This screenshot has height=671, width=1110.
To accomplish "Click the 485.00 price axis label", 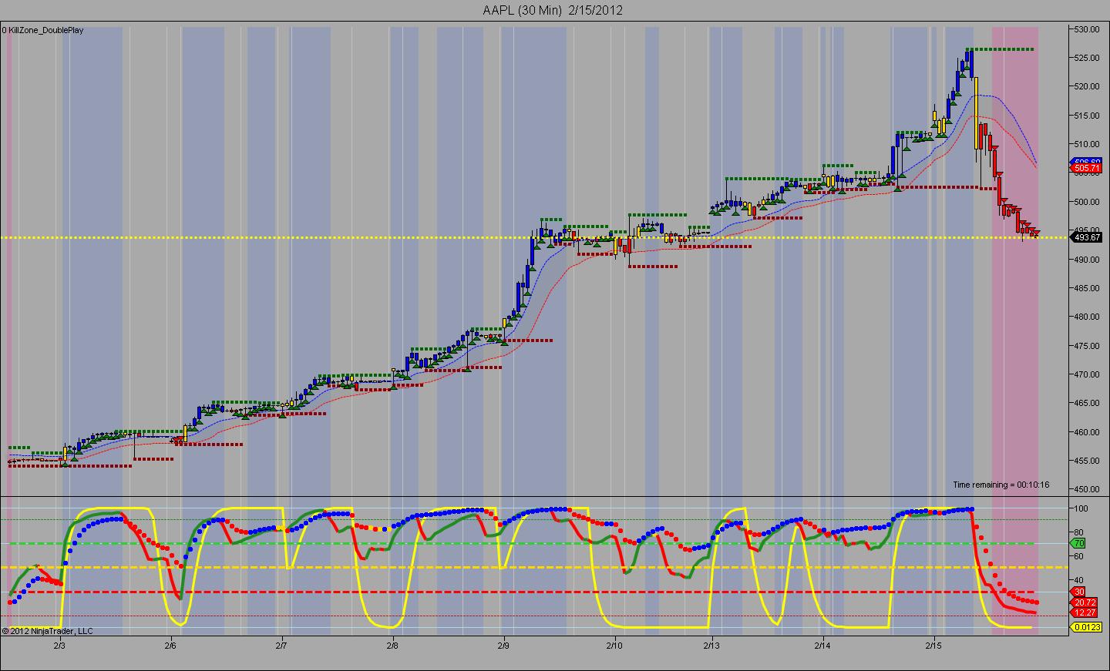I will pos(1085,288).
